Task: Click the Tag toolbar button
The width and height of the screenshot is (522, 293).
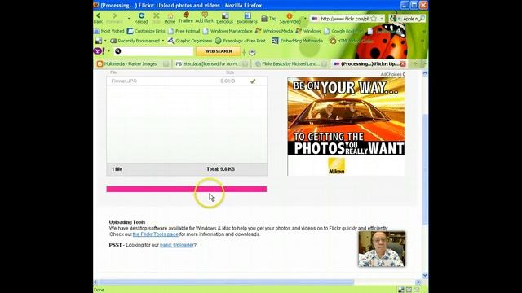Action: (269, 19)
